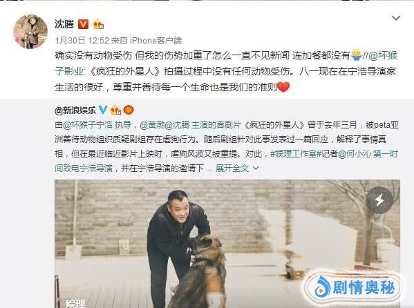Viewport: 414px width, 308px height.
Task: Open the 1月30日 12:52 timestamp link
Action: [x=82, y=40]
